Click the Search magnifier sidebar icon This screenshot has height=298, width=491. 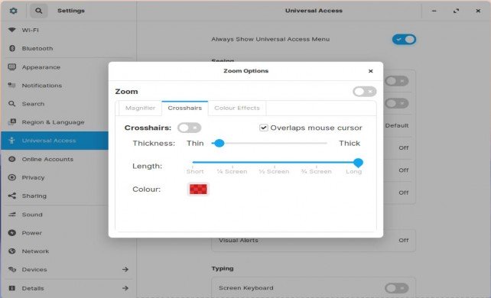tap(12, 103)
